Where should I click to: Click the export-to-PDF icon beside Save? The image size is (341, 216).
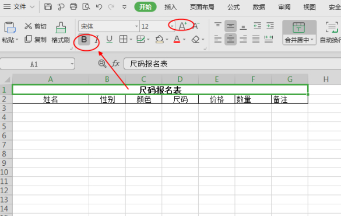click(x=61, y=7)
